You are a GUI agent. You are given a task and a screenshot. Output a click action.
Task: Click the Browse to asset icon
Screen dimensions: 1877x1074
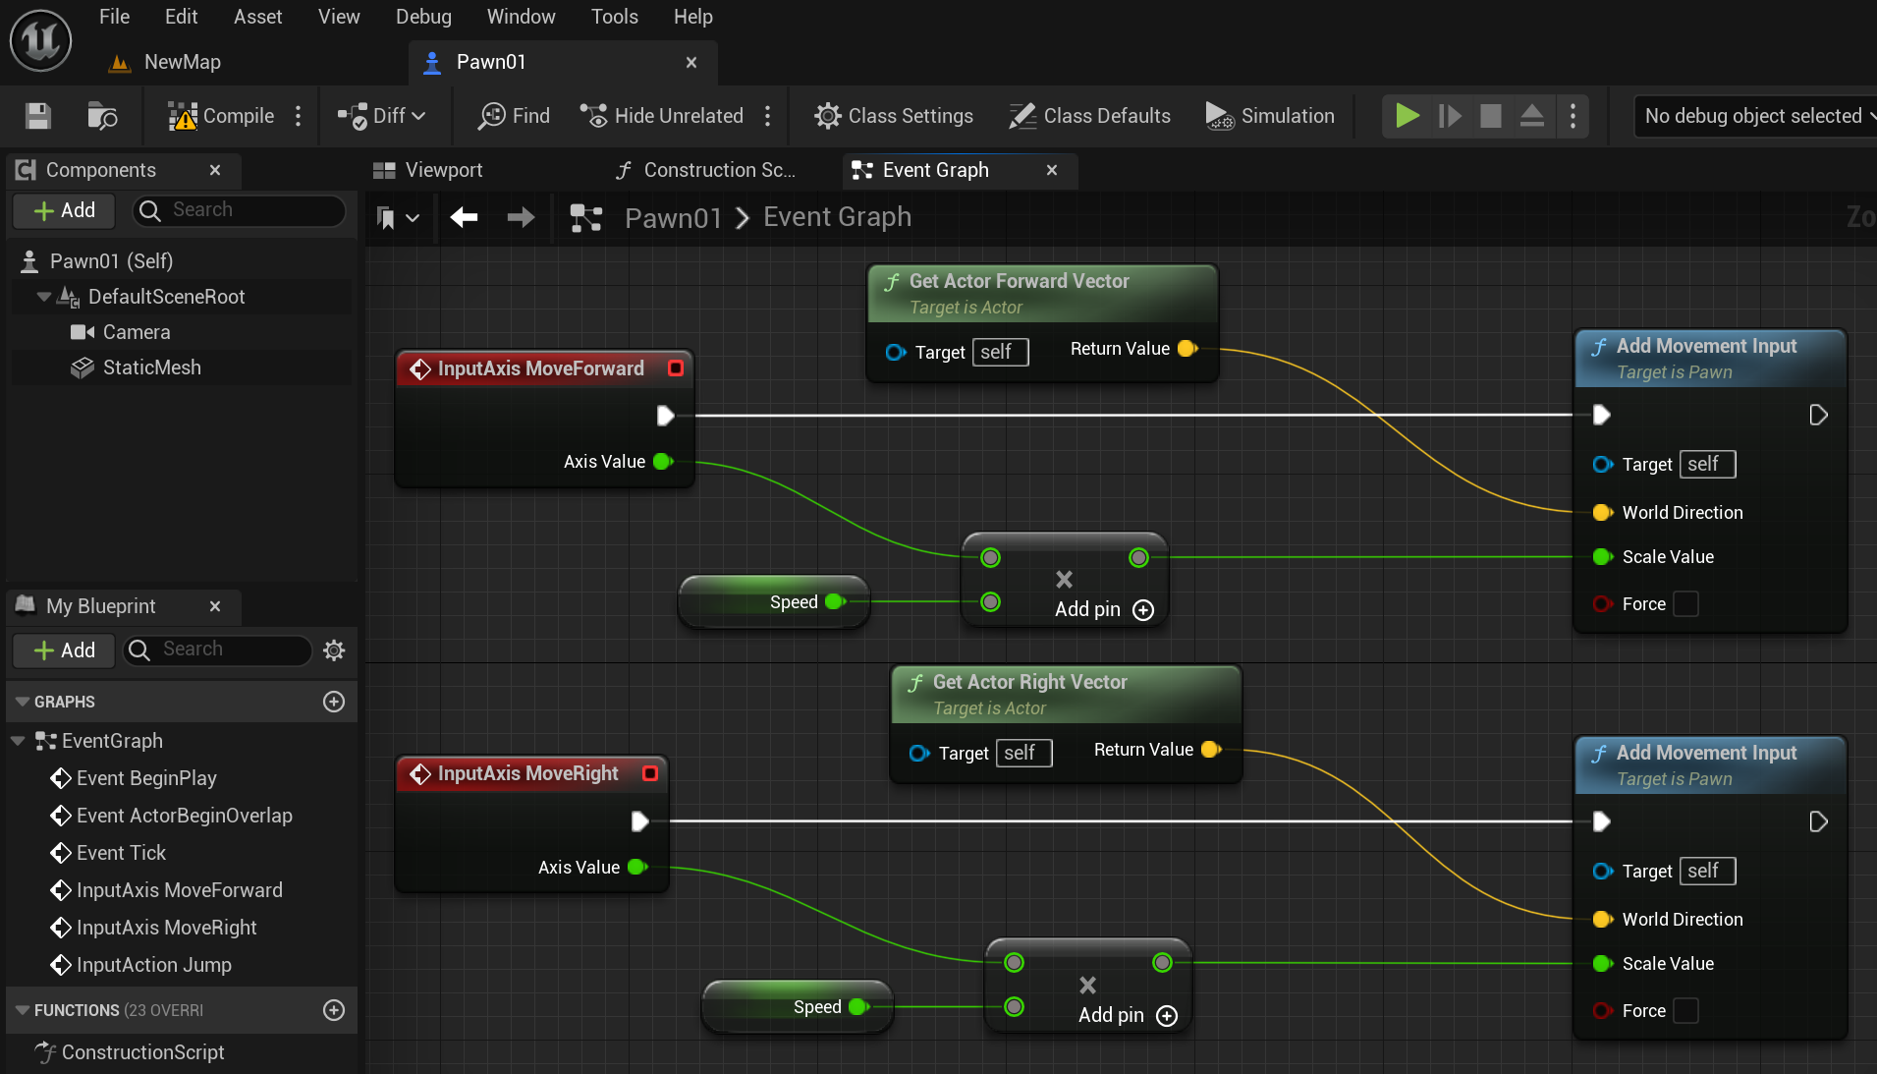coord(102,116)
